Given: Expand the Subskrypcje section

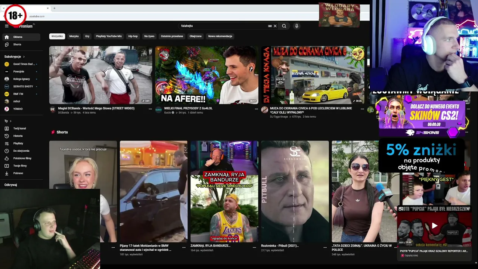Looking at the screenshot, I should 15,57.
